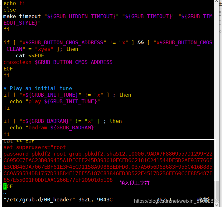Click the 'set superusers="root"' line
This screenshot has height=207, width=222.
36,147
